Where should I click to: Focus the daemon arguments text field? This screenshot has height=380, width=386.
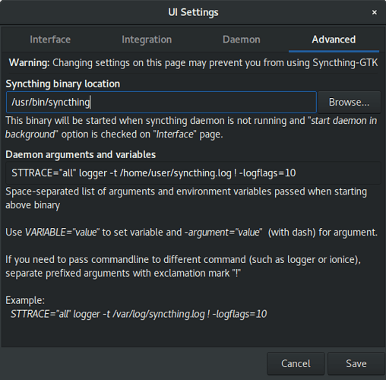click(193, 173)
